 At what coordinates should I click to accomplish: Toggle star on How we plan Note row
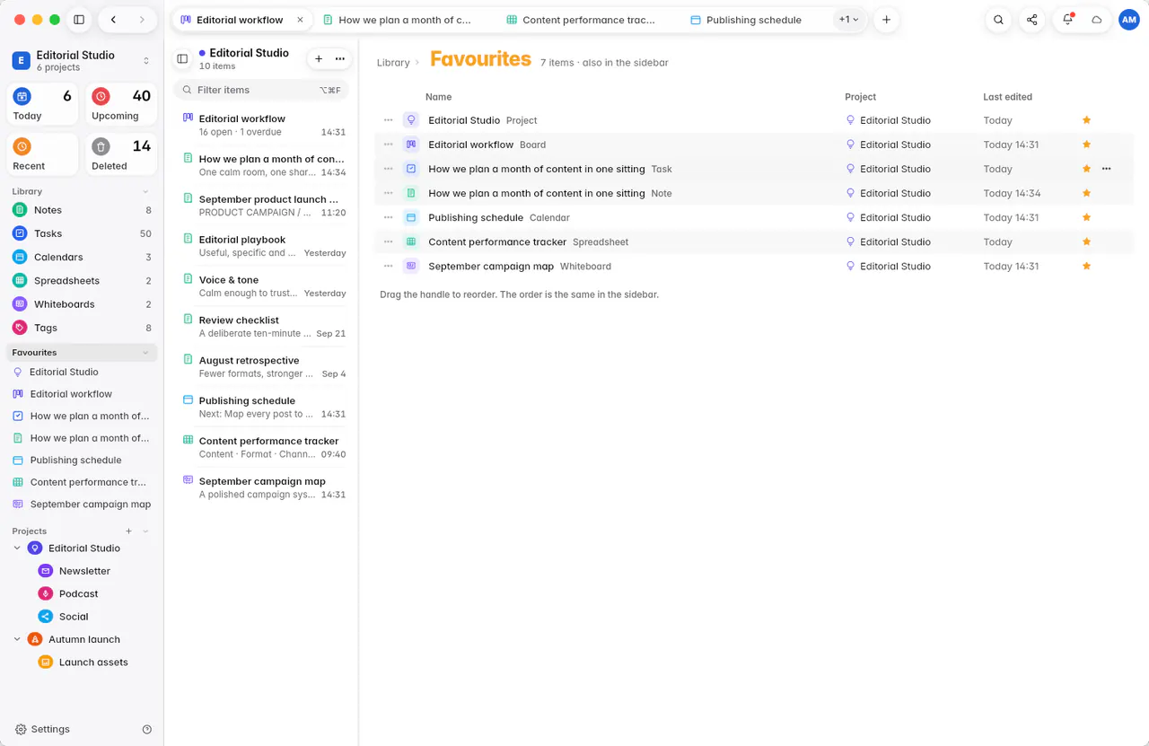[x=1086, y=194]
